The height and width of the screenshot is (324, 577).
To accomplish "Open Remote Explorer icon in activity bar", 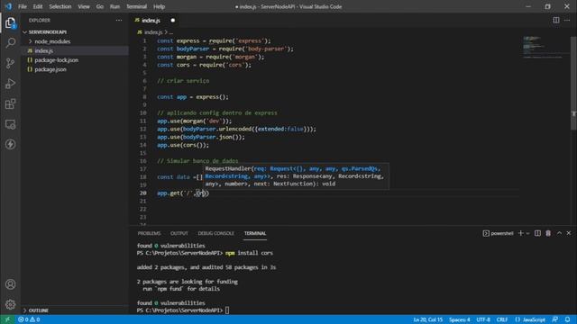I will [x=10, y=124].
